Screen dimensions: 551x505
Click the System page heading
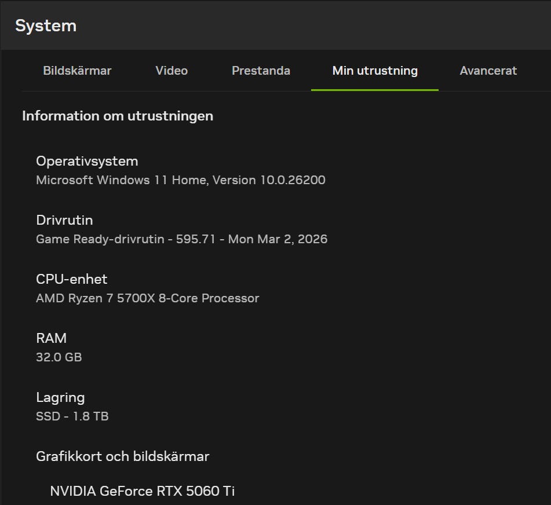click(46, 25)
